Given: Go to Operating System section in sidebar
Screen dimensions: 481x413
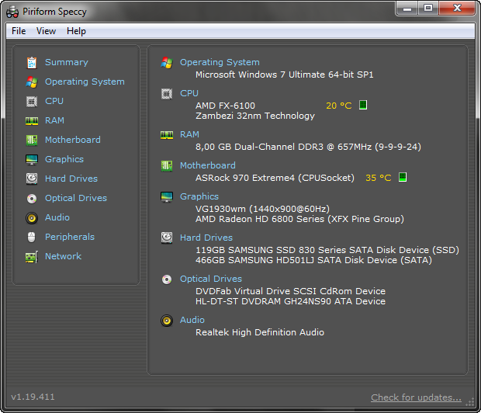Looking at the screenshot, I should 85,82.
